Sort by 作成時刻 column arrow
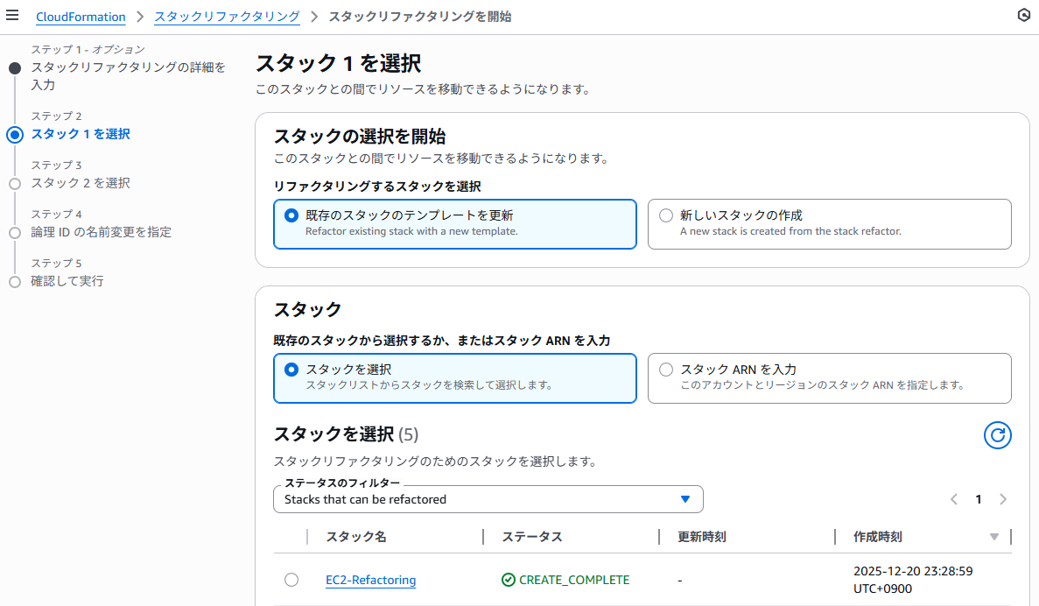The height and width of the screenshot is (606, 1039). [x=994, y=537]
